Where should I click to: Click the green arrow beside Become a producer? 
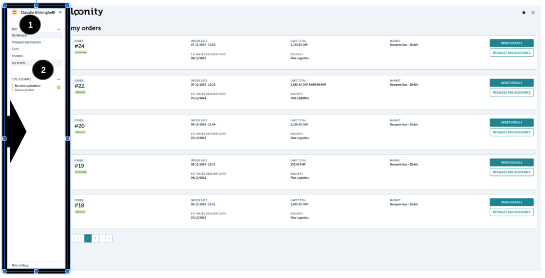[59, 87]
